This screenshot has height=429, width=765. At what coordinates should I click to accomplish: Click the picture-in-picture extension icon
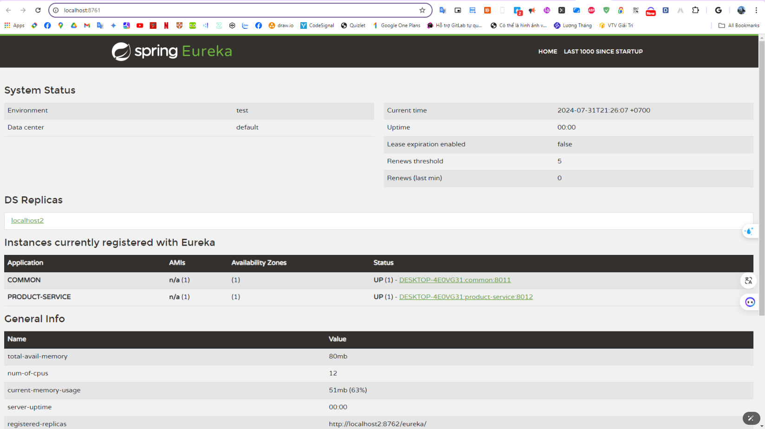click(x=458, y=10)
